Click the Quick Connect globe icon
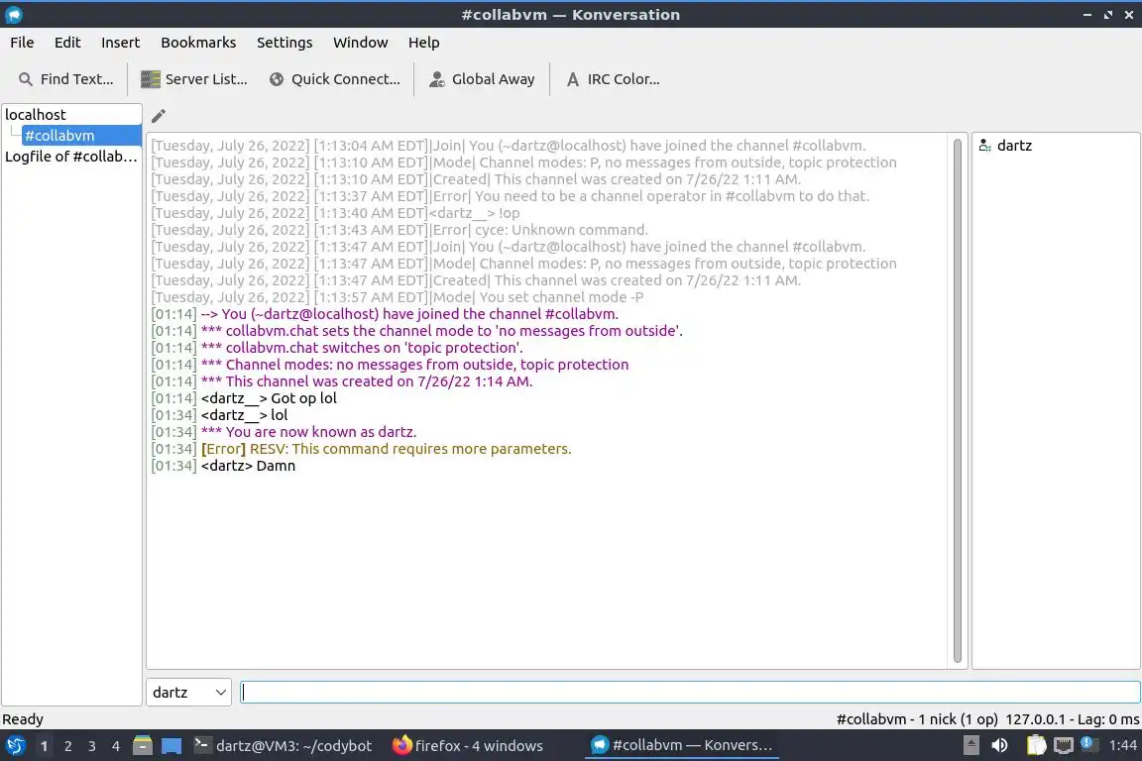 pos(277,79)
